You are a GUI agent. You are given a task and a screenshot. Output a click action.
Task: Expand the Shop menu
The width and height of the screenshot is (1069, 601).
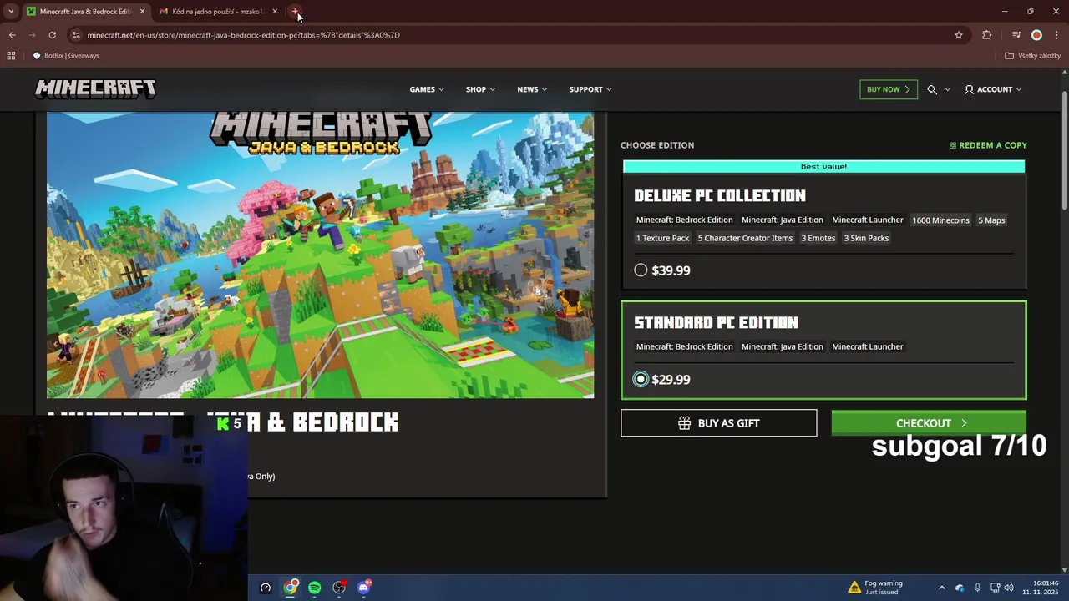(x=480, y=89)
